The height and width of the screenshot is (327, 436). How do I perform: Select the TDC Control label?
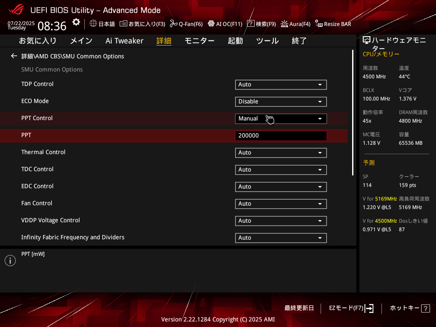[37, 169]
